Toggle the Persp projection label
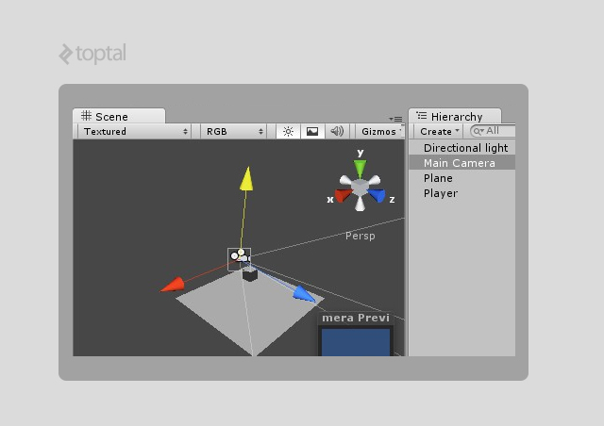604x426 pixels. click(361, 236)
